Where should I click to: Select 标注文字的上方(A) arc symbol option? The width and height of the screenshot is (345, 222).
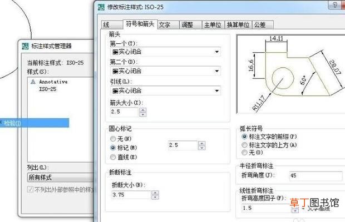pos(269,145)
